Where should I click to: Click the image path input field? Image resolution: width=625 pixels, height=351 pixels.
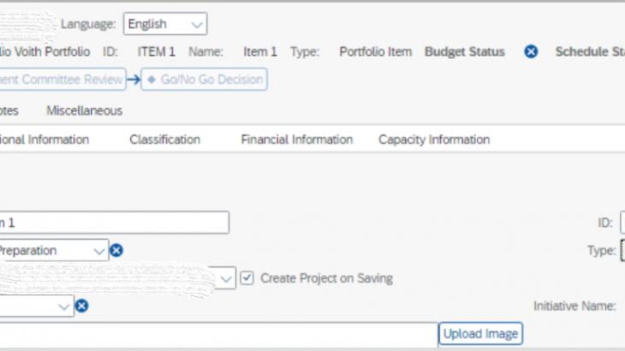[x=218, y=335]
